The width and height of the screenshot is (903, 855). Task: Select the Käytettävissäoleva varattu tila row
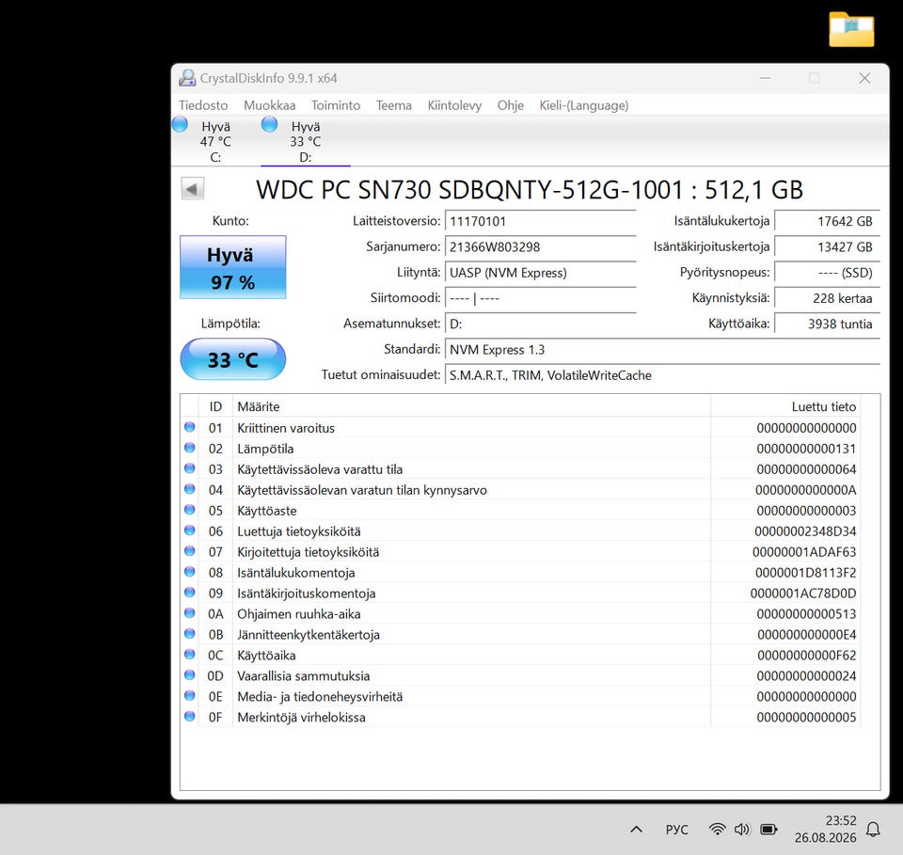[520, 469]
